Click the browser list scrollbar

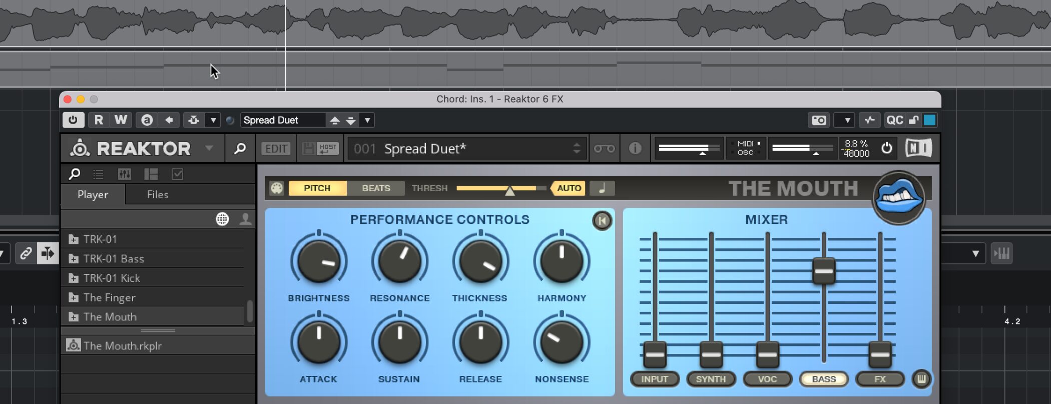point(250,311)
